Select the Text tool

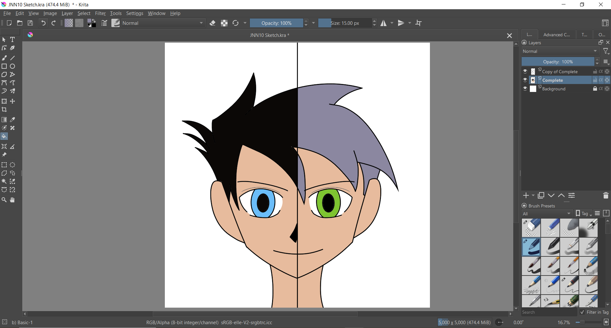click(x=12, y=39)
